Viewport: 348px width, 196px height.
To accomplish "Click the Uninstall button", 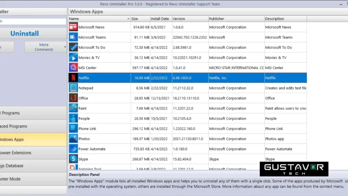I will point(24,33).
